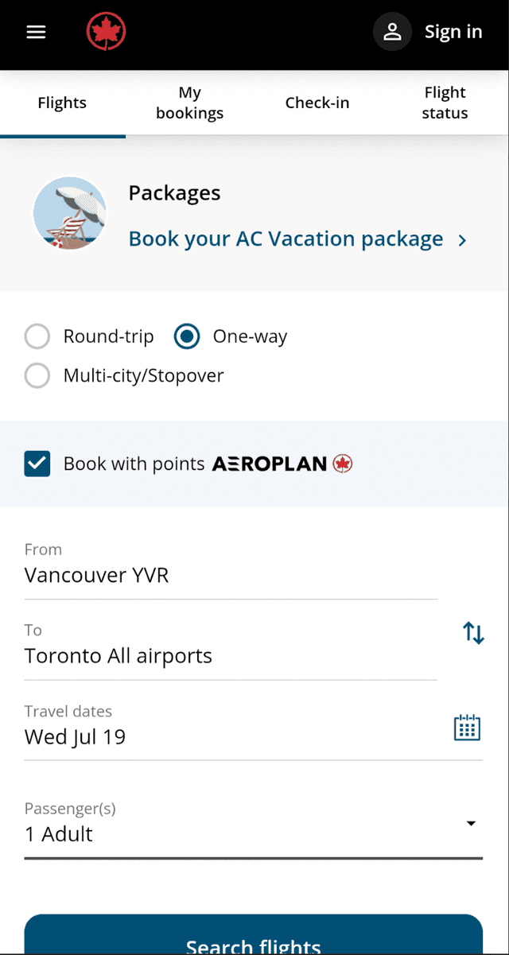The image size is (509, 955).
Task: Switch to the My bookings tab
Action: [189, 103]
